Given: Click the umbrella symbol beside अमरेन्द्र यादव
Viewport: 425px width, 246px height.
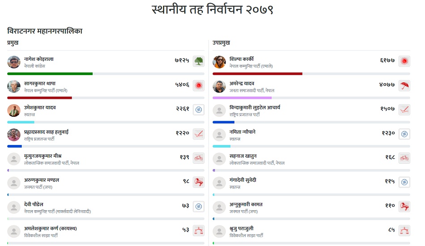Looking at the screenshot, I should pos(404,85).
